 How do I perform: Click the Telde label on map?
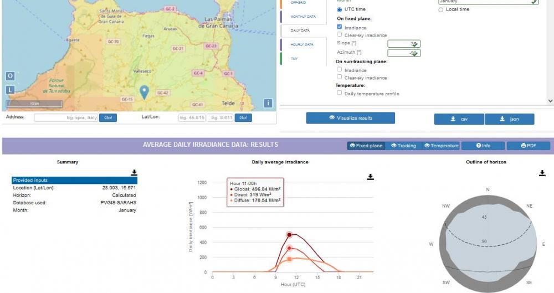[228, 103]
